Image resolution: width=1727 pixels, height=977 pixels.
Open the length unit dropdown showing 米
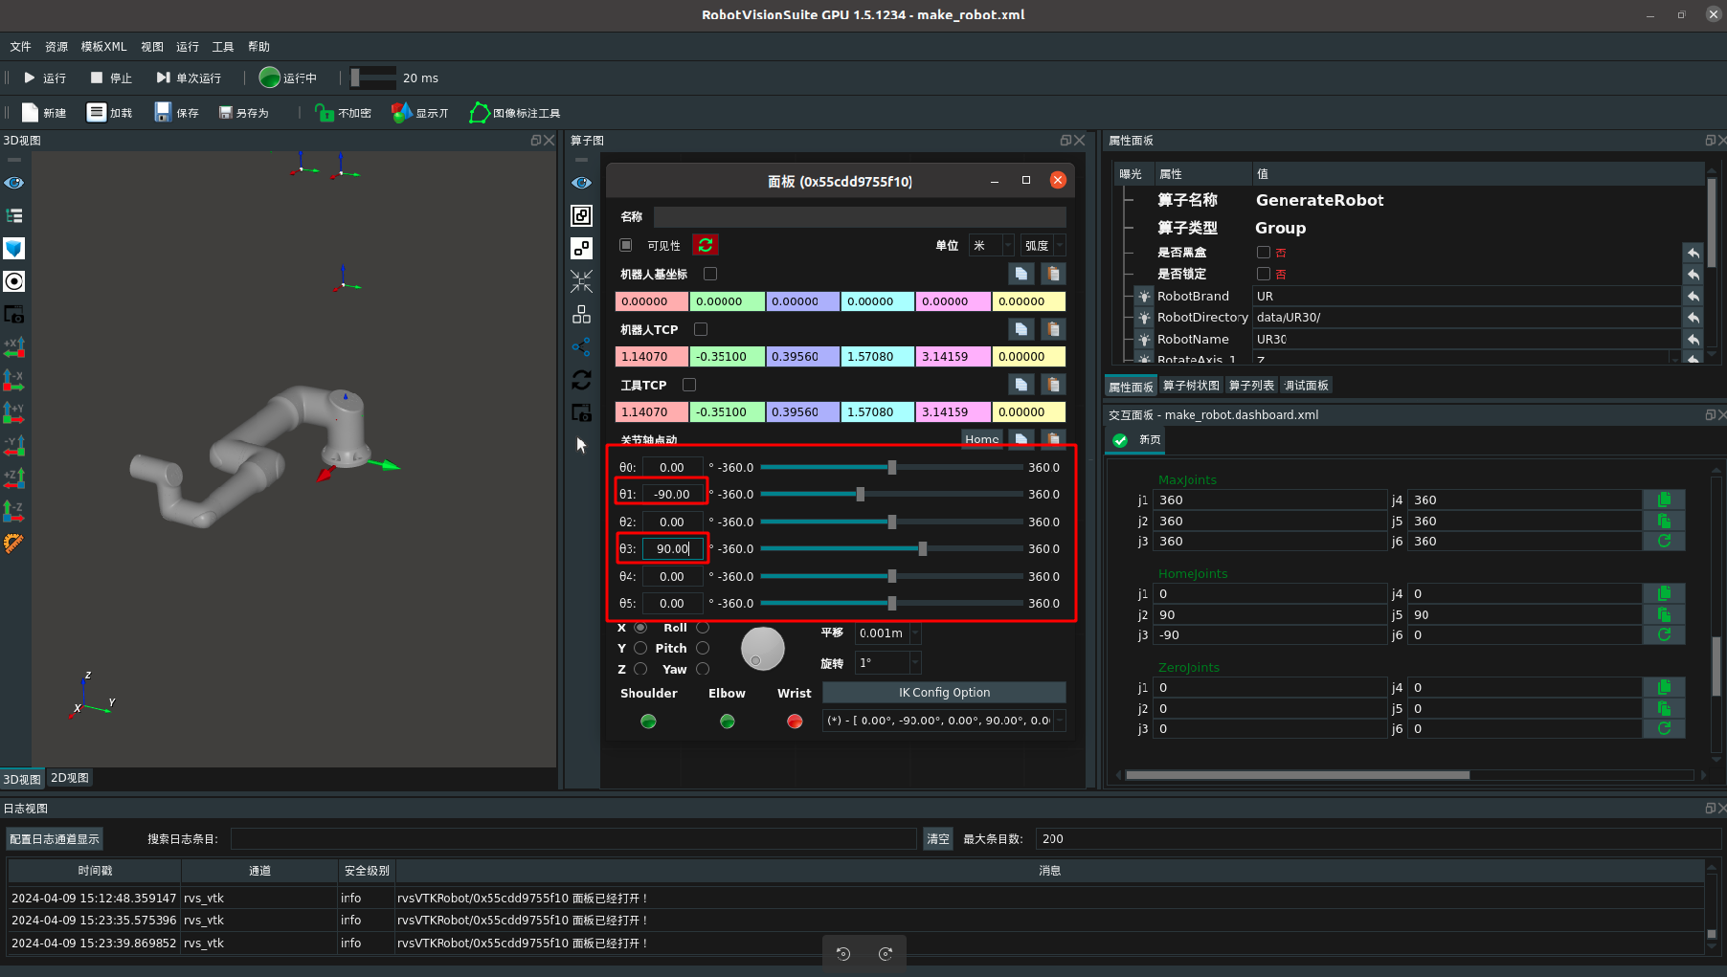[992, 246]
